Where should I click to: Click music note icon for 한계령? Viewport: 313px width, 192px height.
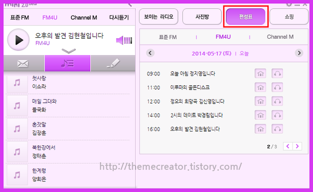pyautogui.click(x=17, y=175)
